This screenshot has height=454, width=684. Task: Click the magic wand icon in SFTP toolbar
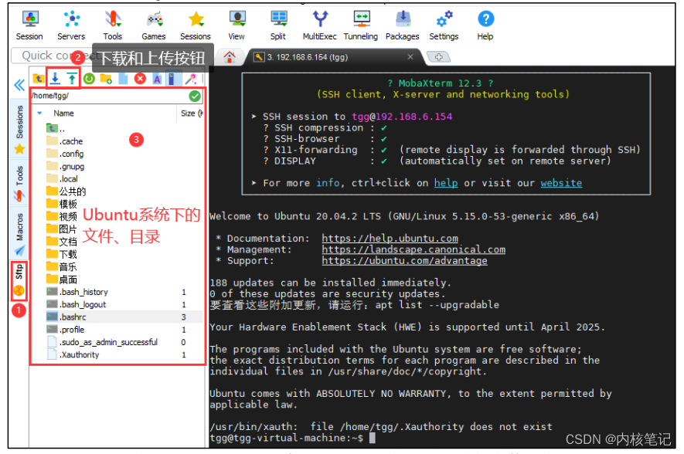click(191, 79)
